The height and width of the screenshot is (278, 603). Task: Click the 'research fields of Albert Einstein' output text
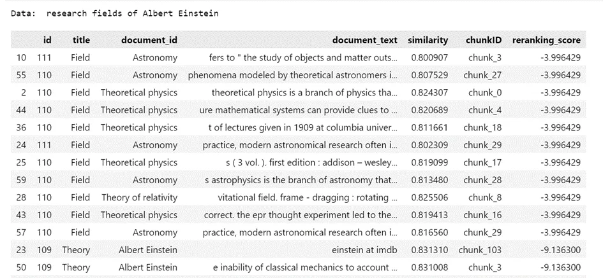132,13
